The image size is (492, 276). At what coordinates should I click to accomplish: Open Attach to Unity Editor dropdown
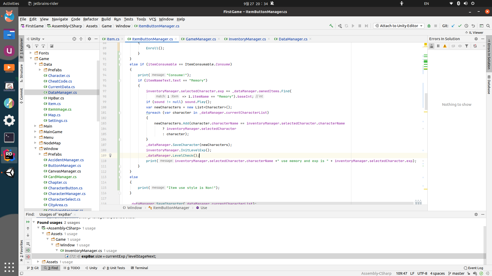[x=421, y=26]
